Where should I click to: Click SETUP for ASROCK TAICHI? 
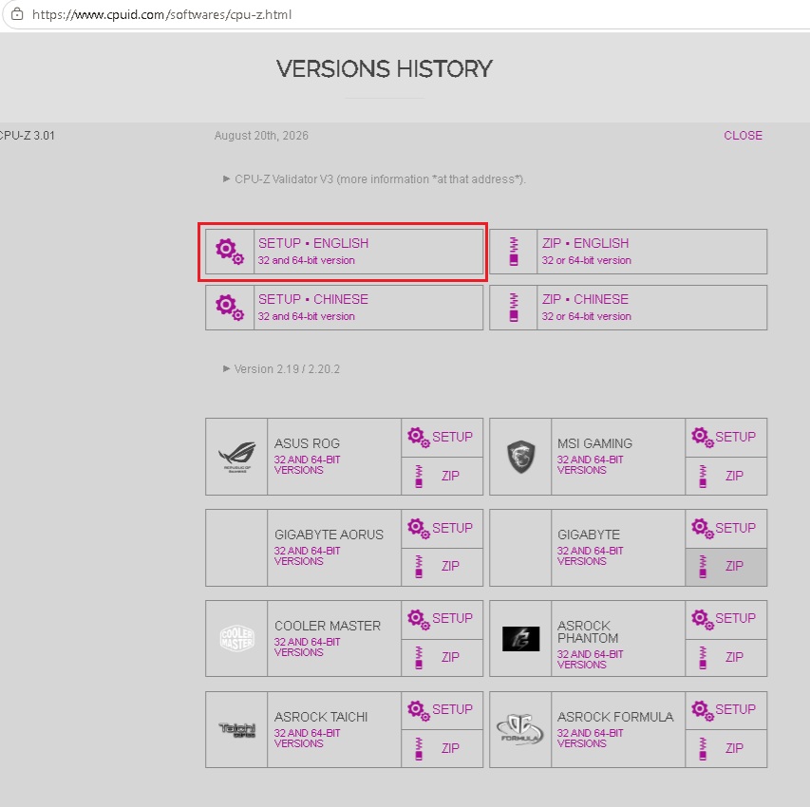pyautogui.click(x=443, y=710)
